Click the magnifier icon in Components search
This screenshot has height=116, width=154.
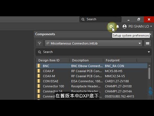(39, 52)
